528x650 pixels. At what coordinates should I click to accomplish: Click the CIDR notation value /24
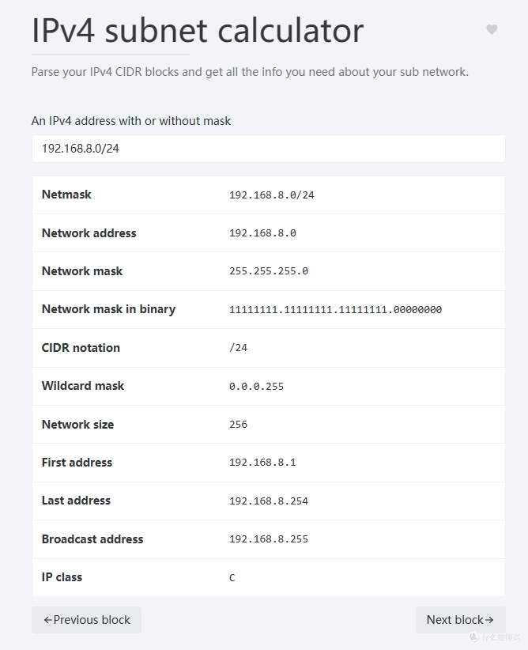(238, 348)
